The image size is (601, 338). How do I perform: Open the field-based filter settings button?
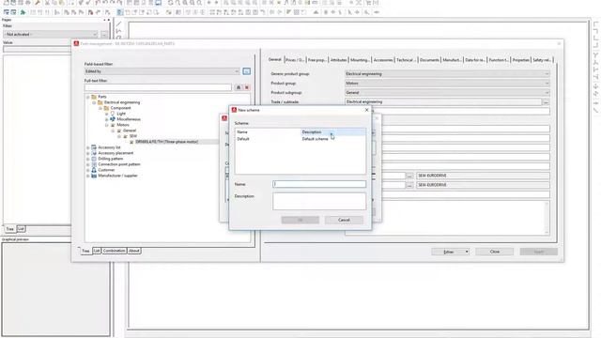(x=246, y=71)
